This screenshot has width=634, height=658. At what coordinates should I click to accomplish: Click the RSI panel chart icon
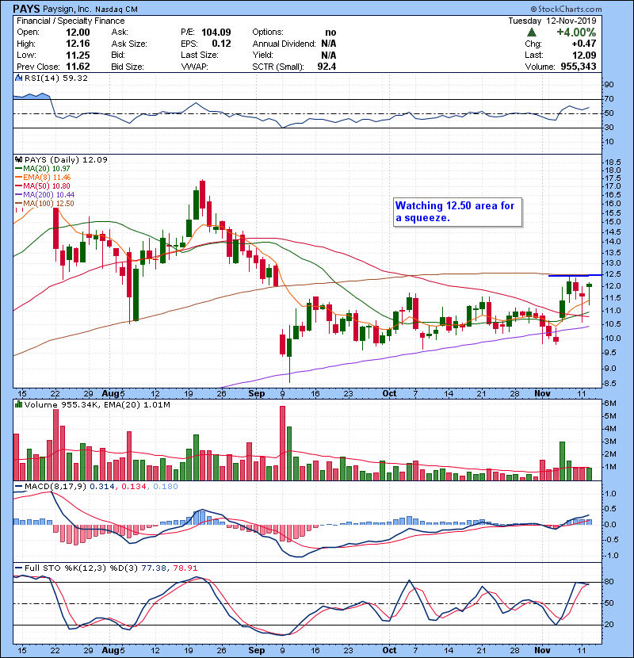[18, 78]
